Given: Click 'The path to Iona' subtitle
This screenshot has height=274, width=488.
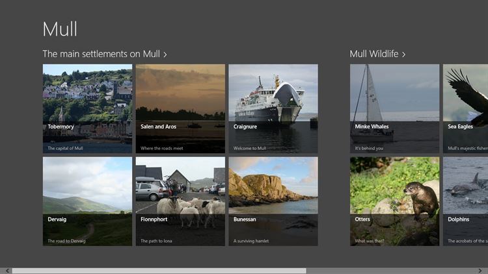Looking at the screenshot, I should (156, 241).
